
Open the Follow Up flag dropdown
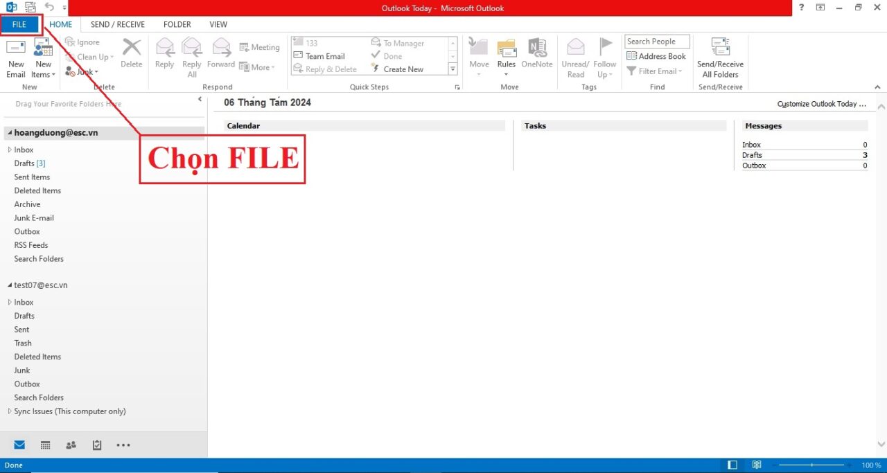click(x=605, y=59)
